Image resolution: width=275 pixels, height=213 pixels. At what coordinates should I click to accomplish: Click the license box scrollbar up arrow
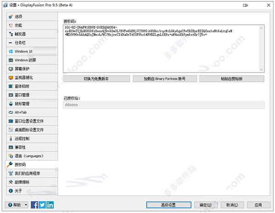click(261, 28)
